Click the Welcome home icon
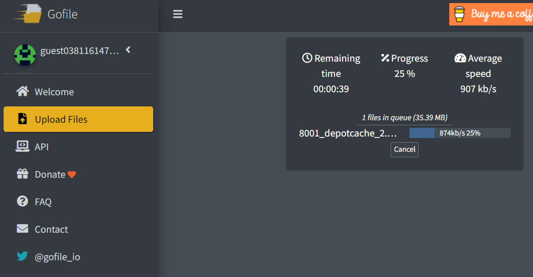Image resolution: width=533 pixels, height=277 pixels. [22, 92]
